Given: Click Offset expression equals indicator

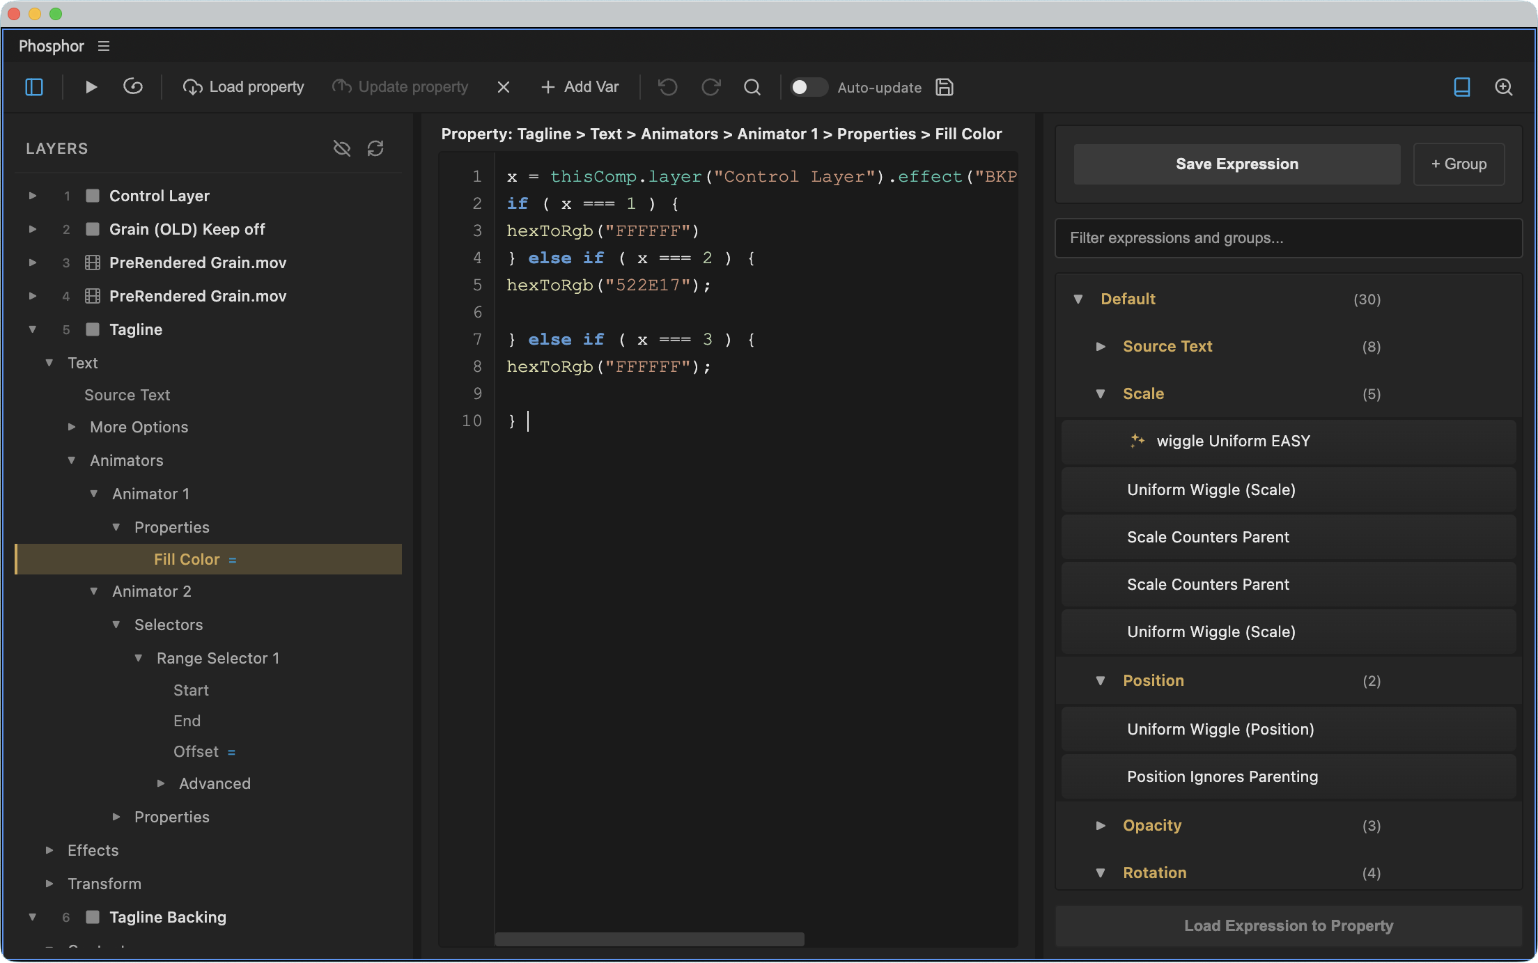Looking at the screenshot, I should pos(231,753).
